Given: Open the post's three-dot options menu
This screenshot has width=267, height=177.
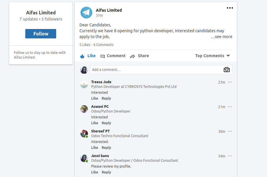Looking at the screenshot, I should [x=230, y=8].
